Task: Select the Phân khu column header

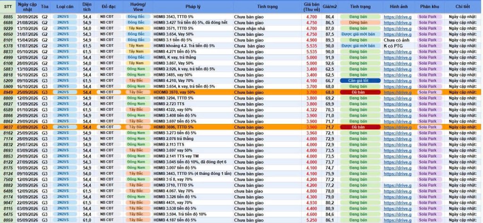Action: click(x=430, y=7)
